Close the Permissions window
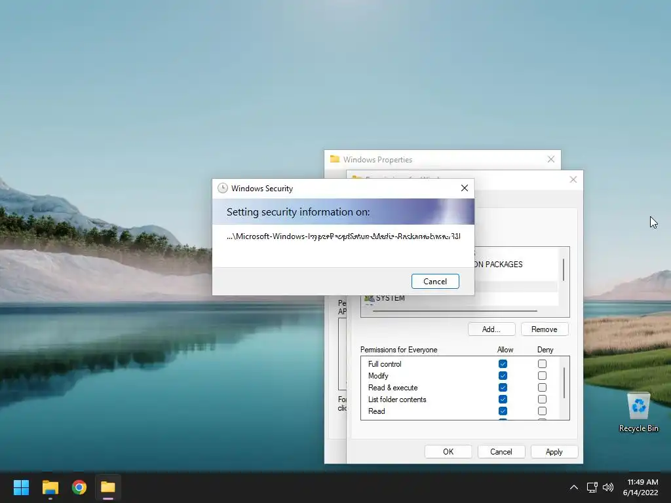 tap(573, 179)
